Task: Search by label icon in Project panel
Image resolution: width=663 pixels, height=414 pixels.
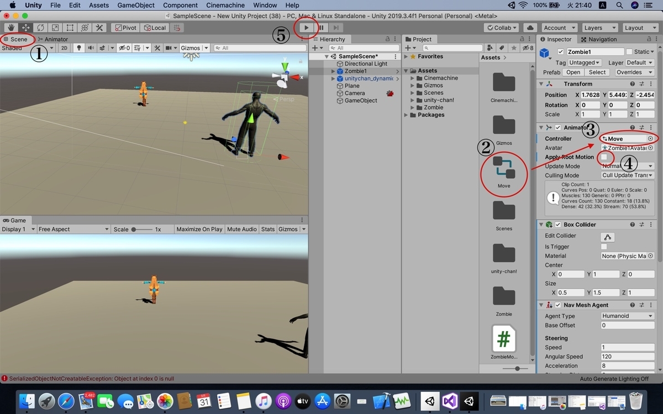Action: pyautogui.click(x=502, y=48)
